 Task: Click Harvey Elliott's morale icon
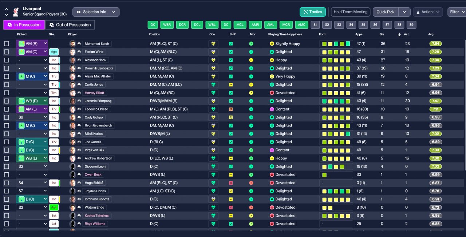coord(251,93)
